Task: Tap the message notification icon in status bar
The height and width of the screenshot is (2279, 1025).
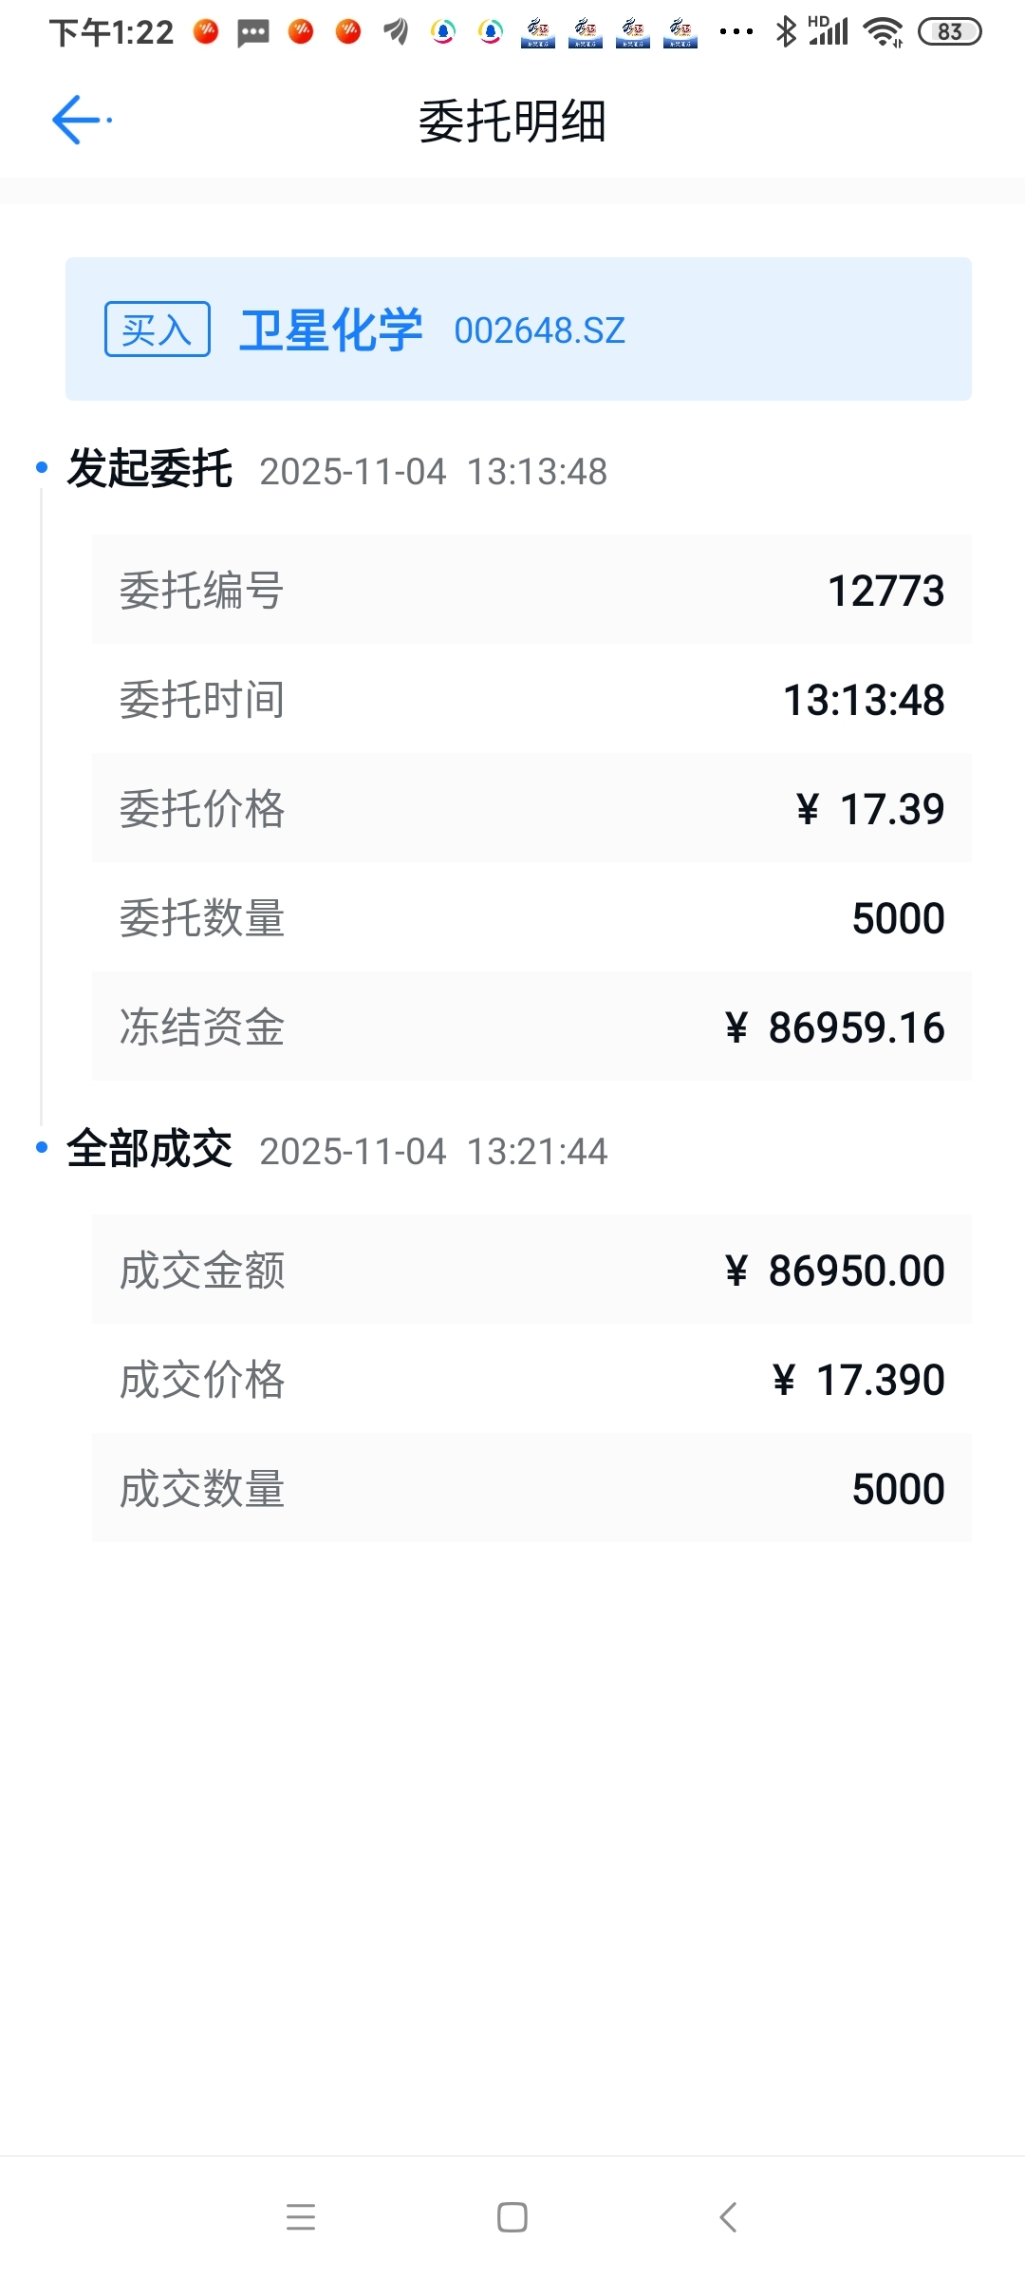Action: click(x=253, y=33)
